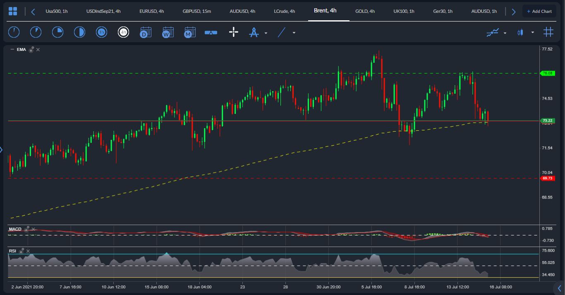
Task: Open EMA indicator settings gear
Action: pyautogui.click(x=31, y=50)
